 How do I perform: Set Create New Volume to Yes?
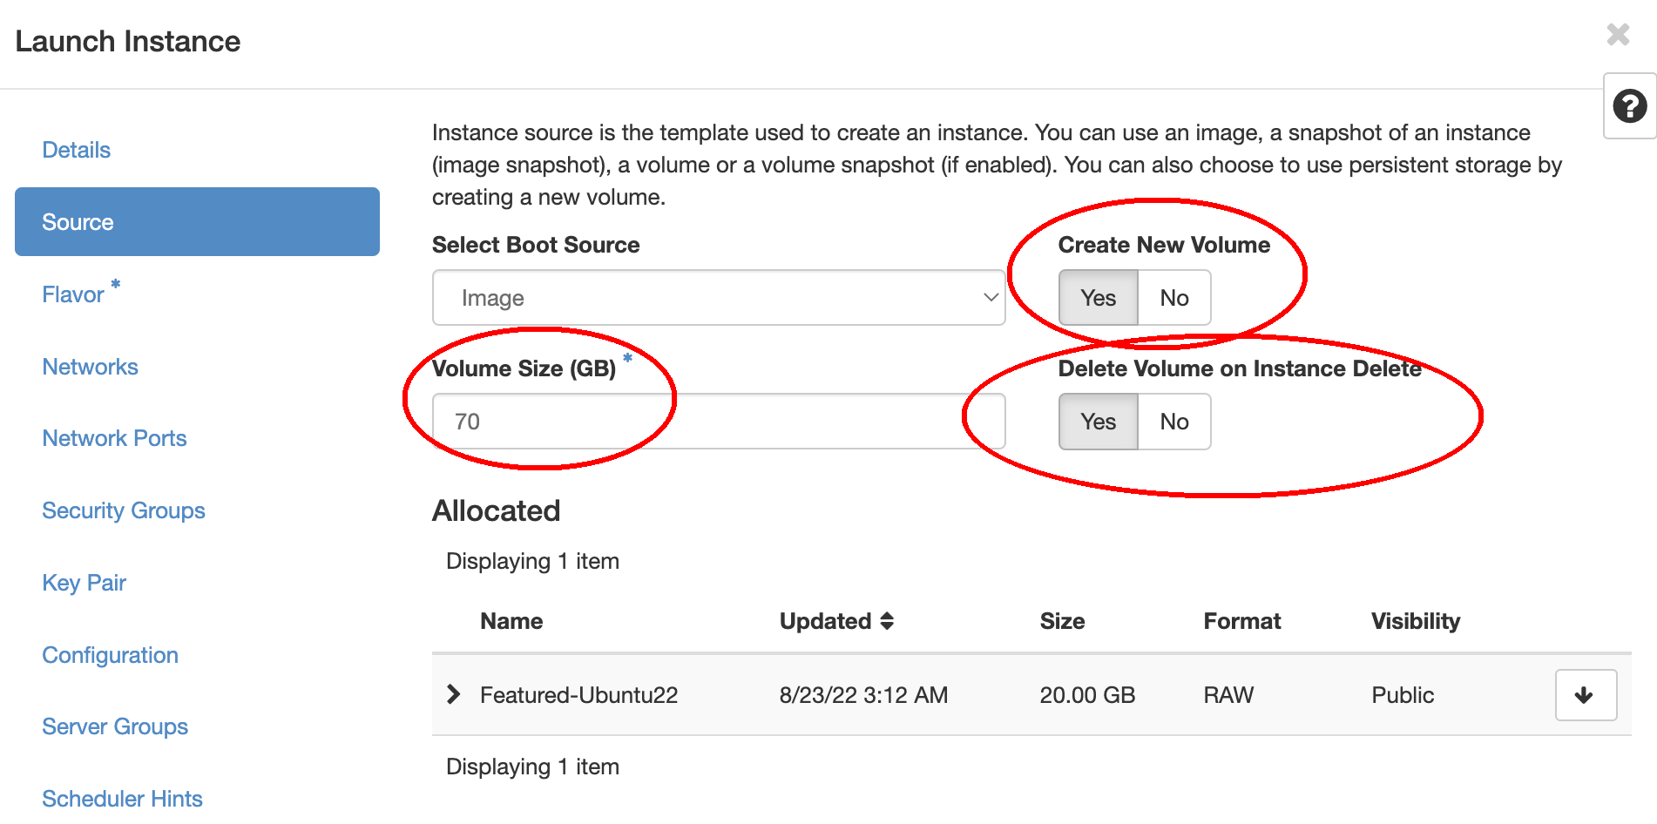(x=1098, y=298)
